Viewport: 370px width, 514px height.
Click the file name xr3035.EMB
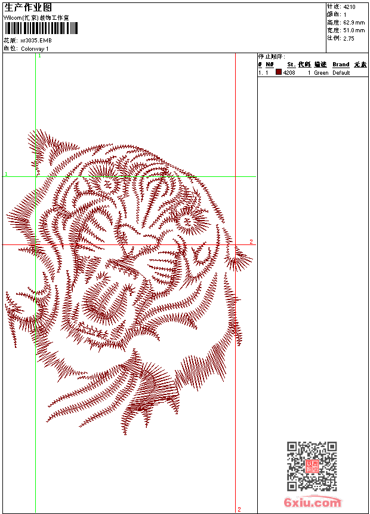(x=36, y=41)
